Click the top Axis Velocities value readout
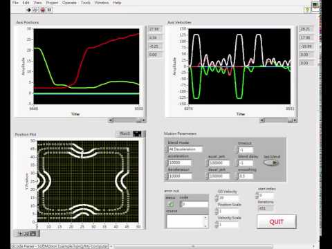The image size is (332, 249). pos(306,29)
